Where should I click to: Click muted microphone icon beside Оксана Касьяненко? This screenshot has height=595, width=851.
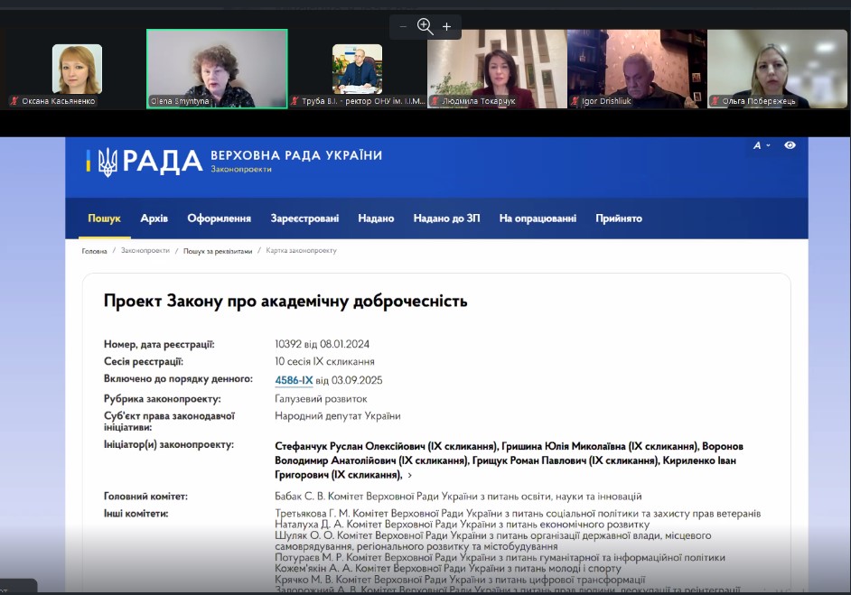pyautogui.click(x=14, y=101)
